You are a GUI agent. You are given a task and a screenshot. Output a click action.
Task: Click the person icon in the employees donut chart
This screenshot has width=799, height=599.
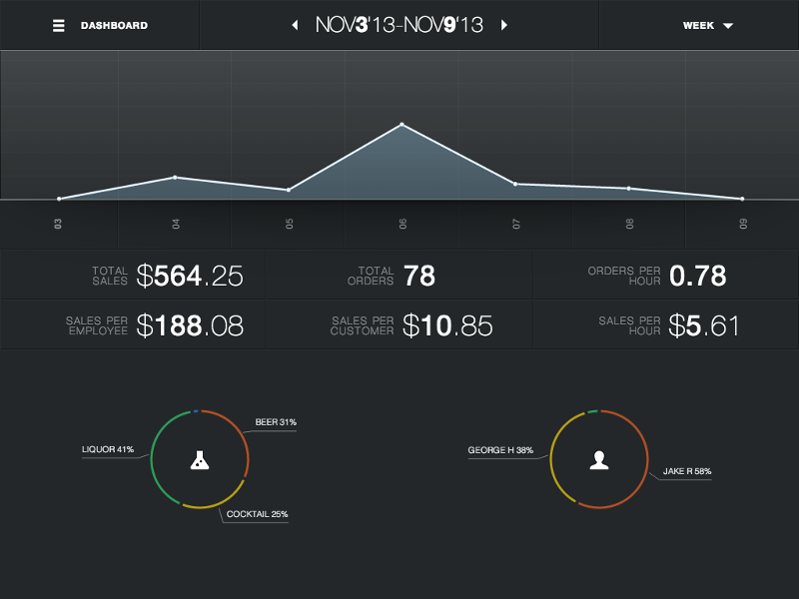tap(599, 459)
